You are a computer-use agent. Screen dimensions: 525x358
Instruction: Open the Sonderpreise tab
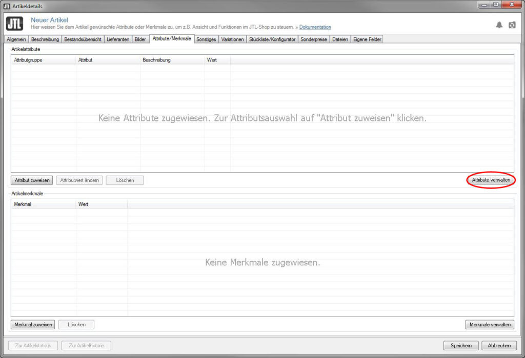coord(314,39)
